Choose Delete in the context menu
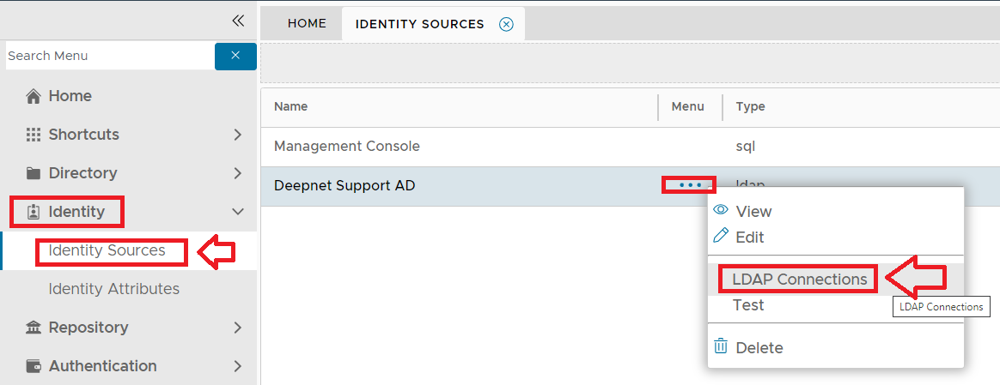 click(x=759, y=348)
